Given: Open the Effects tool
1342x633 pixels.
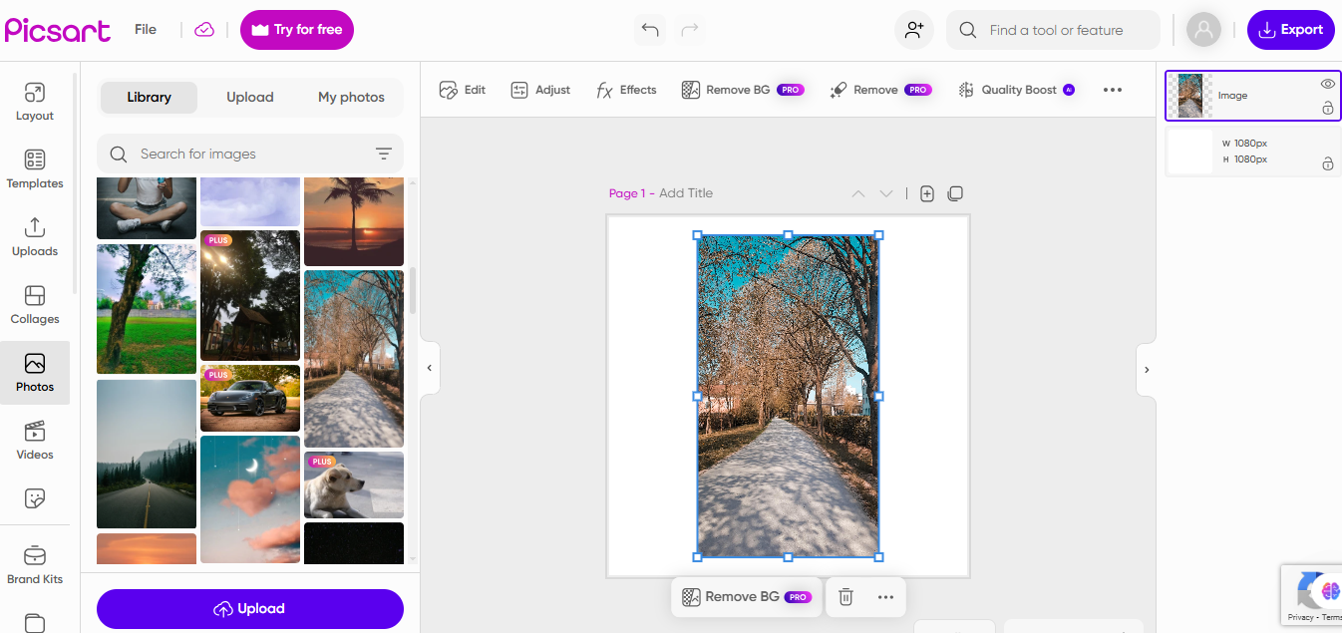Looking at the screenshot, I should pos(626,89).
